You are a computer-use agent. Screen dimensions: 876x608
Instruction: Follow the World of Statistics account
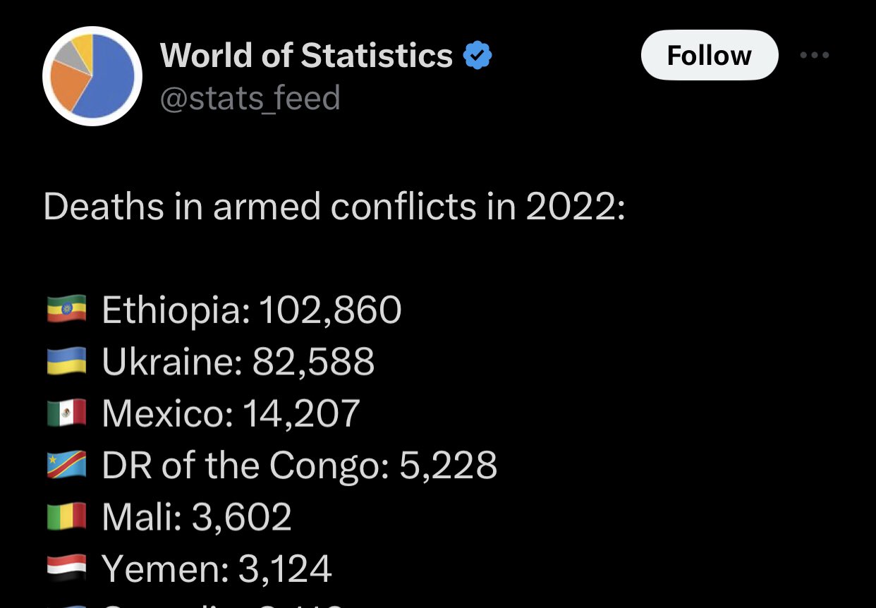[x=710, y=55]
